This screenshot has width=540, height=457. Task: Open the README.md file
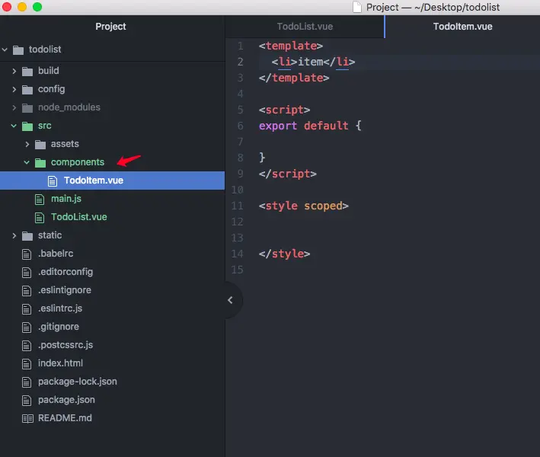coord(65,418)
